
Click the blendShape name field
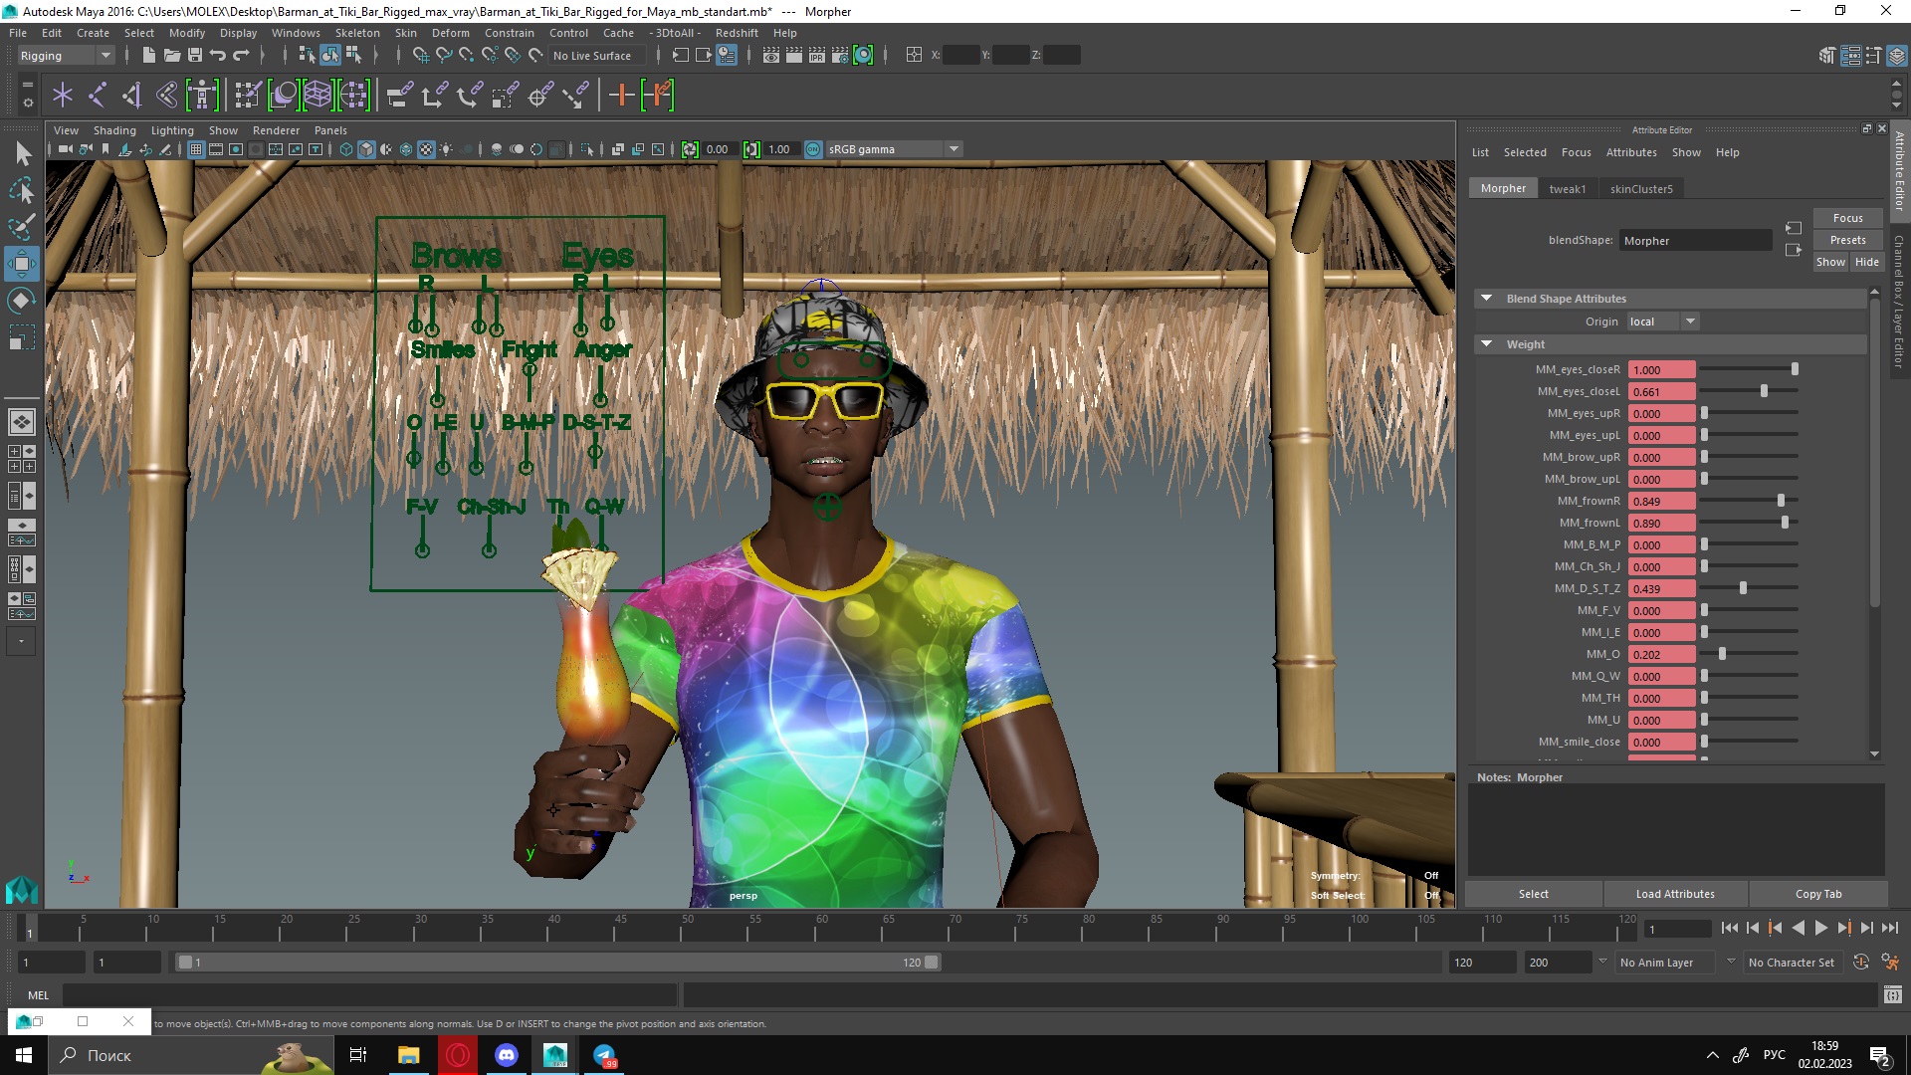tap(1696, 240)
